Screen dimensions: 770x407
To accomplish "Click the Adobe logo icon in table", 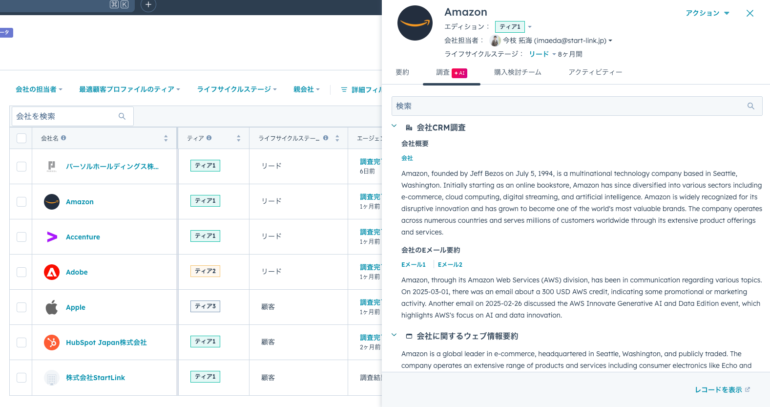I will pos(52,272).
